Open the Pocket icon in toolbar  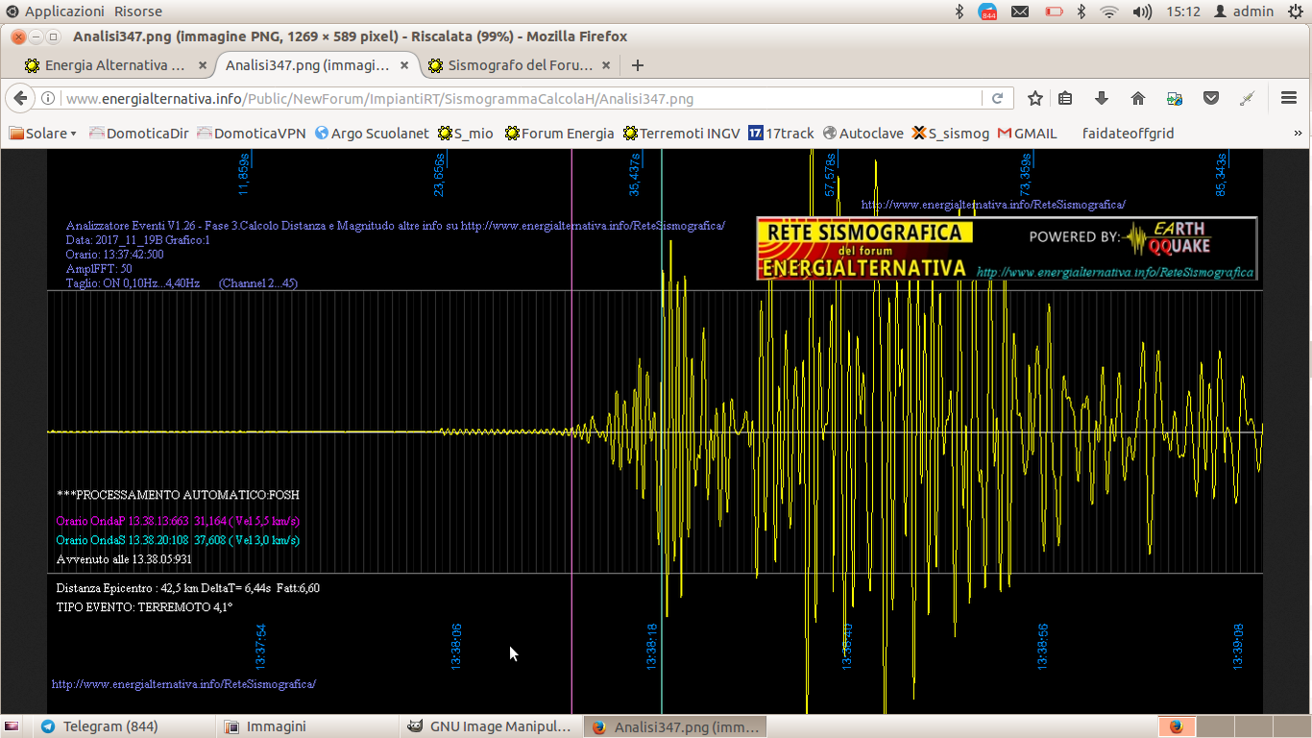pyautogui.click(x=1211, y=98)
